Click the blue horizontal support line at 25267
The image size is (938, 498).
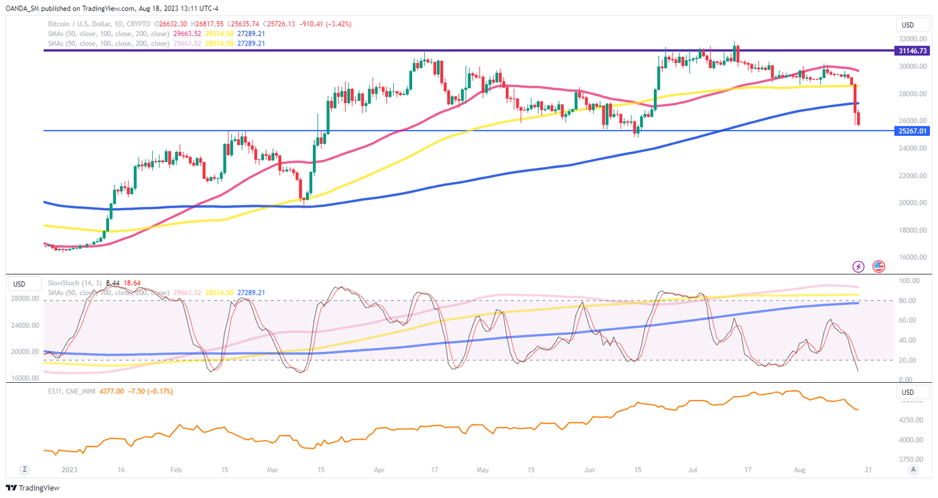click(x=469, y=131)
